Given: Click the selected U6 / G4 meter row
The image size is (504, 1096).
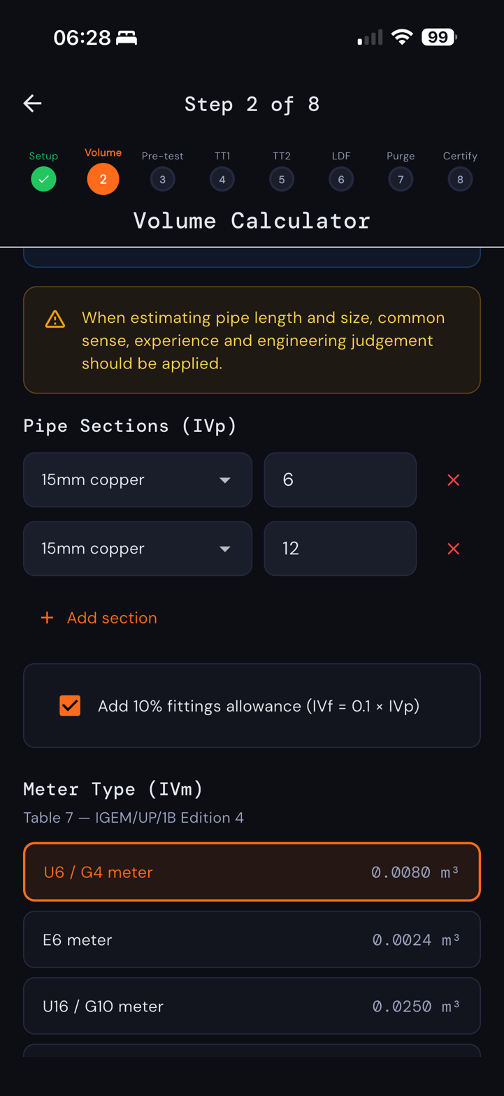Looking at the screenshot, I should [x=252, y=872].
